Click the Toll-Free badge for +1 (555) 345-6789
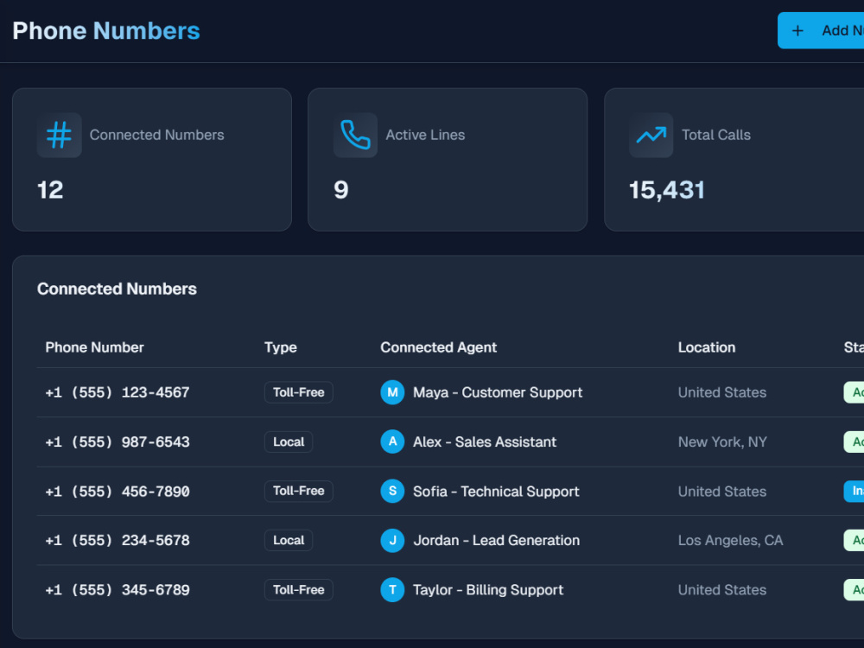Screen dimensions: 864x648 [x=299, y=590]
